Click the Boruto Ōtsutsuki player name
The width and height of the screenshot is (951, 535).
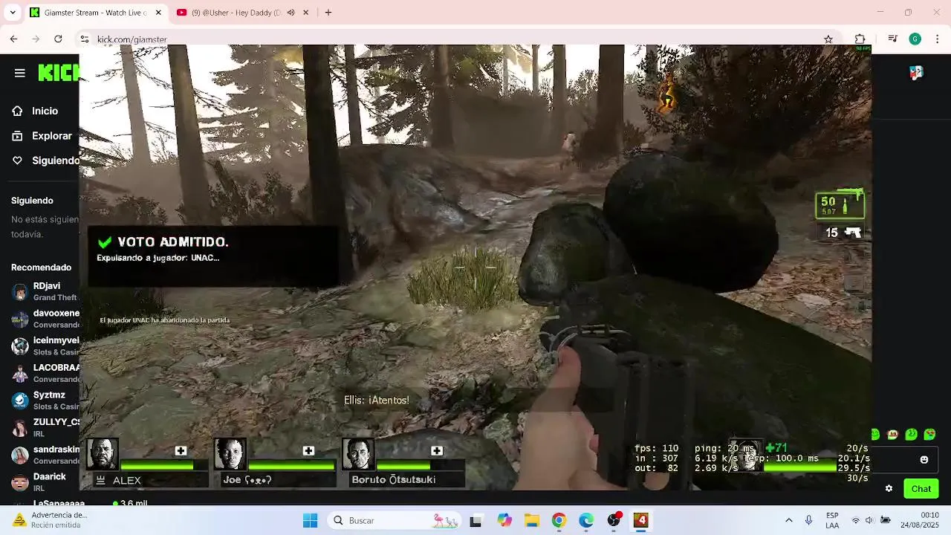pyautogui.click(x=394, y=480)
